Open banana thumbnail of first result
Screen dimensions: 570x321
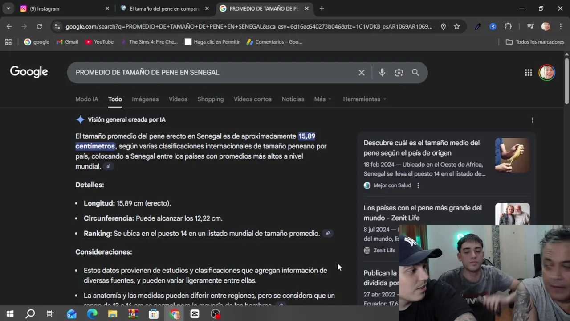pos(513,155)
